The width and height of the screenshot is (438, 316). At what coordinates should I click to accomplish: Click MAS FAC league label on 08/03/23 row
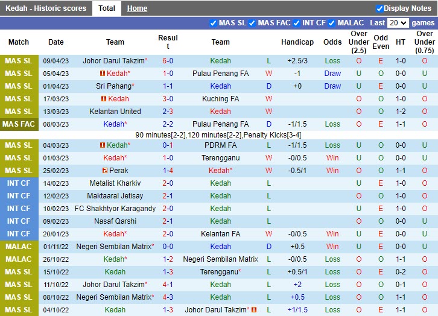point(19,124)
